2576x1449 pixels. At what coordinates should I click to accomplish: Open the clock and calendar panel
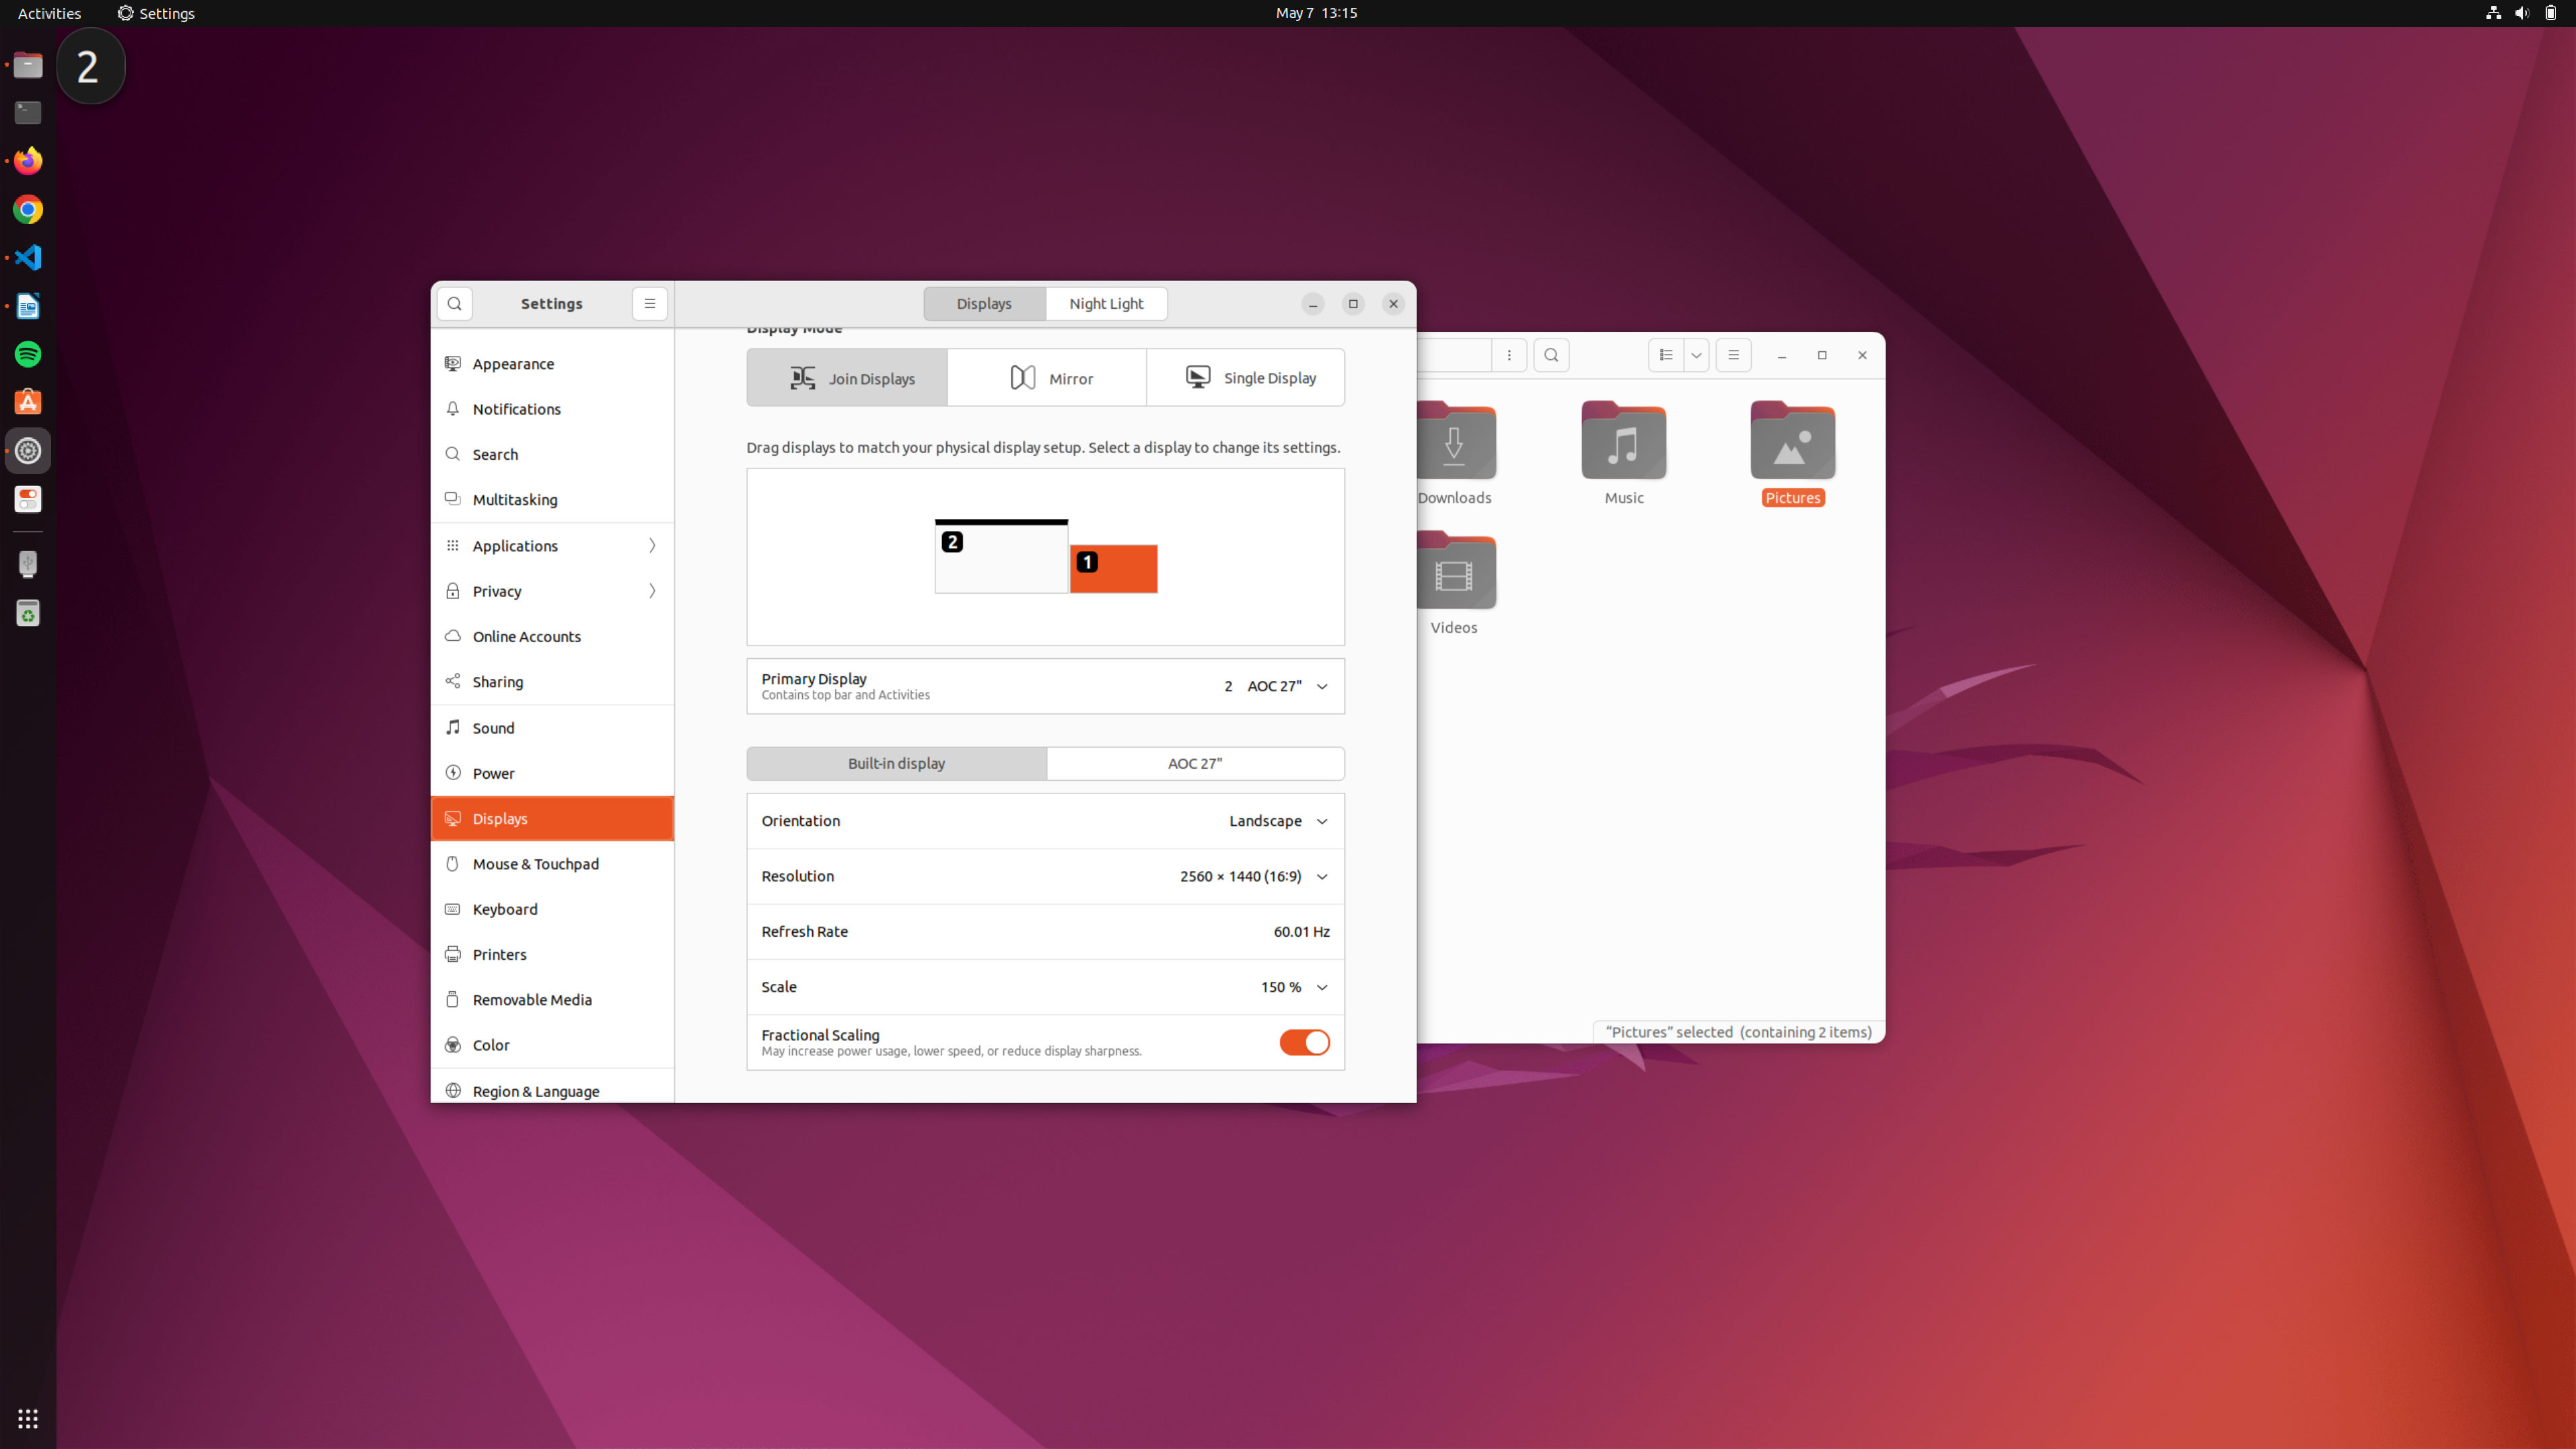1316,13
